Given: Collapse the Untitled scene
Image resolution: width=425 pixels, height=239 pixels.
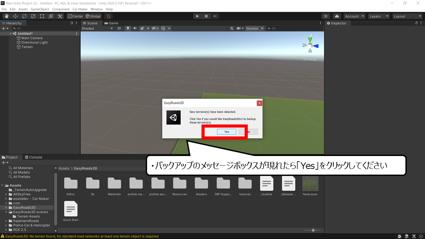Looking at the screenshot, I should point(11,34).
